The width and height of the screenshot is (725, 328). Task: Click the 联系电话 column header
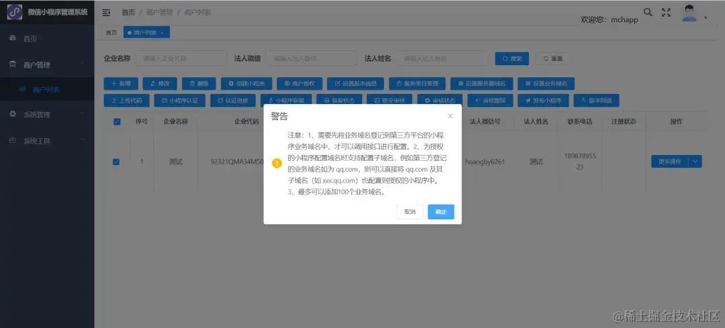coord(580,121)
